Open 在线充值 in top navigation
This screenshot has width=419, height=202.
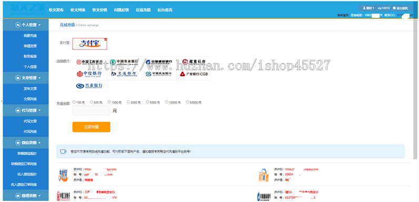coord(143,10)
